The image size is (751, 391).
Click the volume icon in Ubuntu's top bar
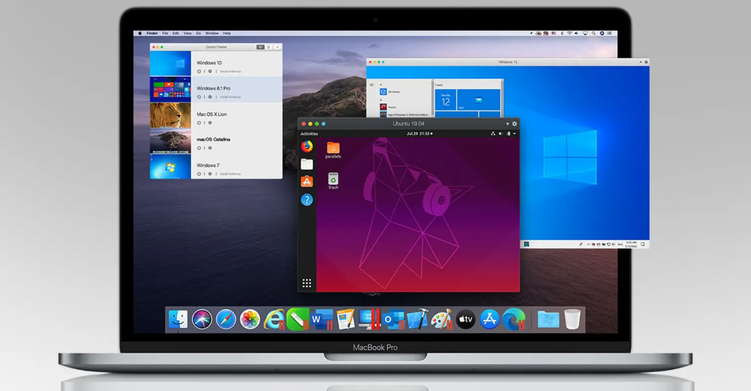click(500, 133)
